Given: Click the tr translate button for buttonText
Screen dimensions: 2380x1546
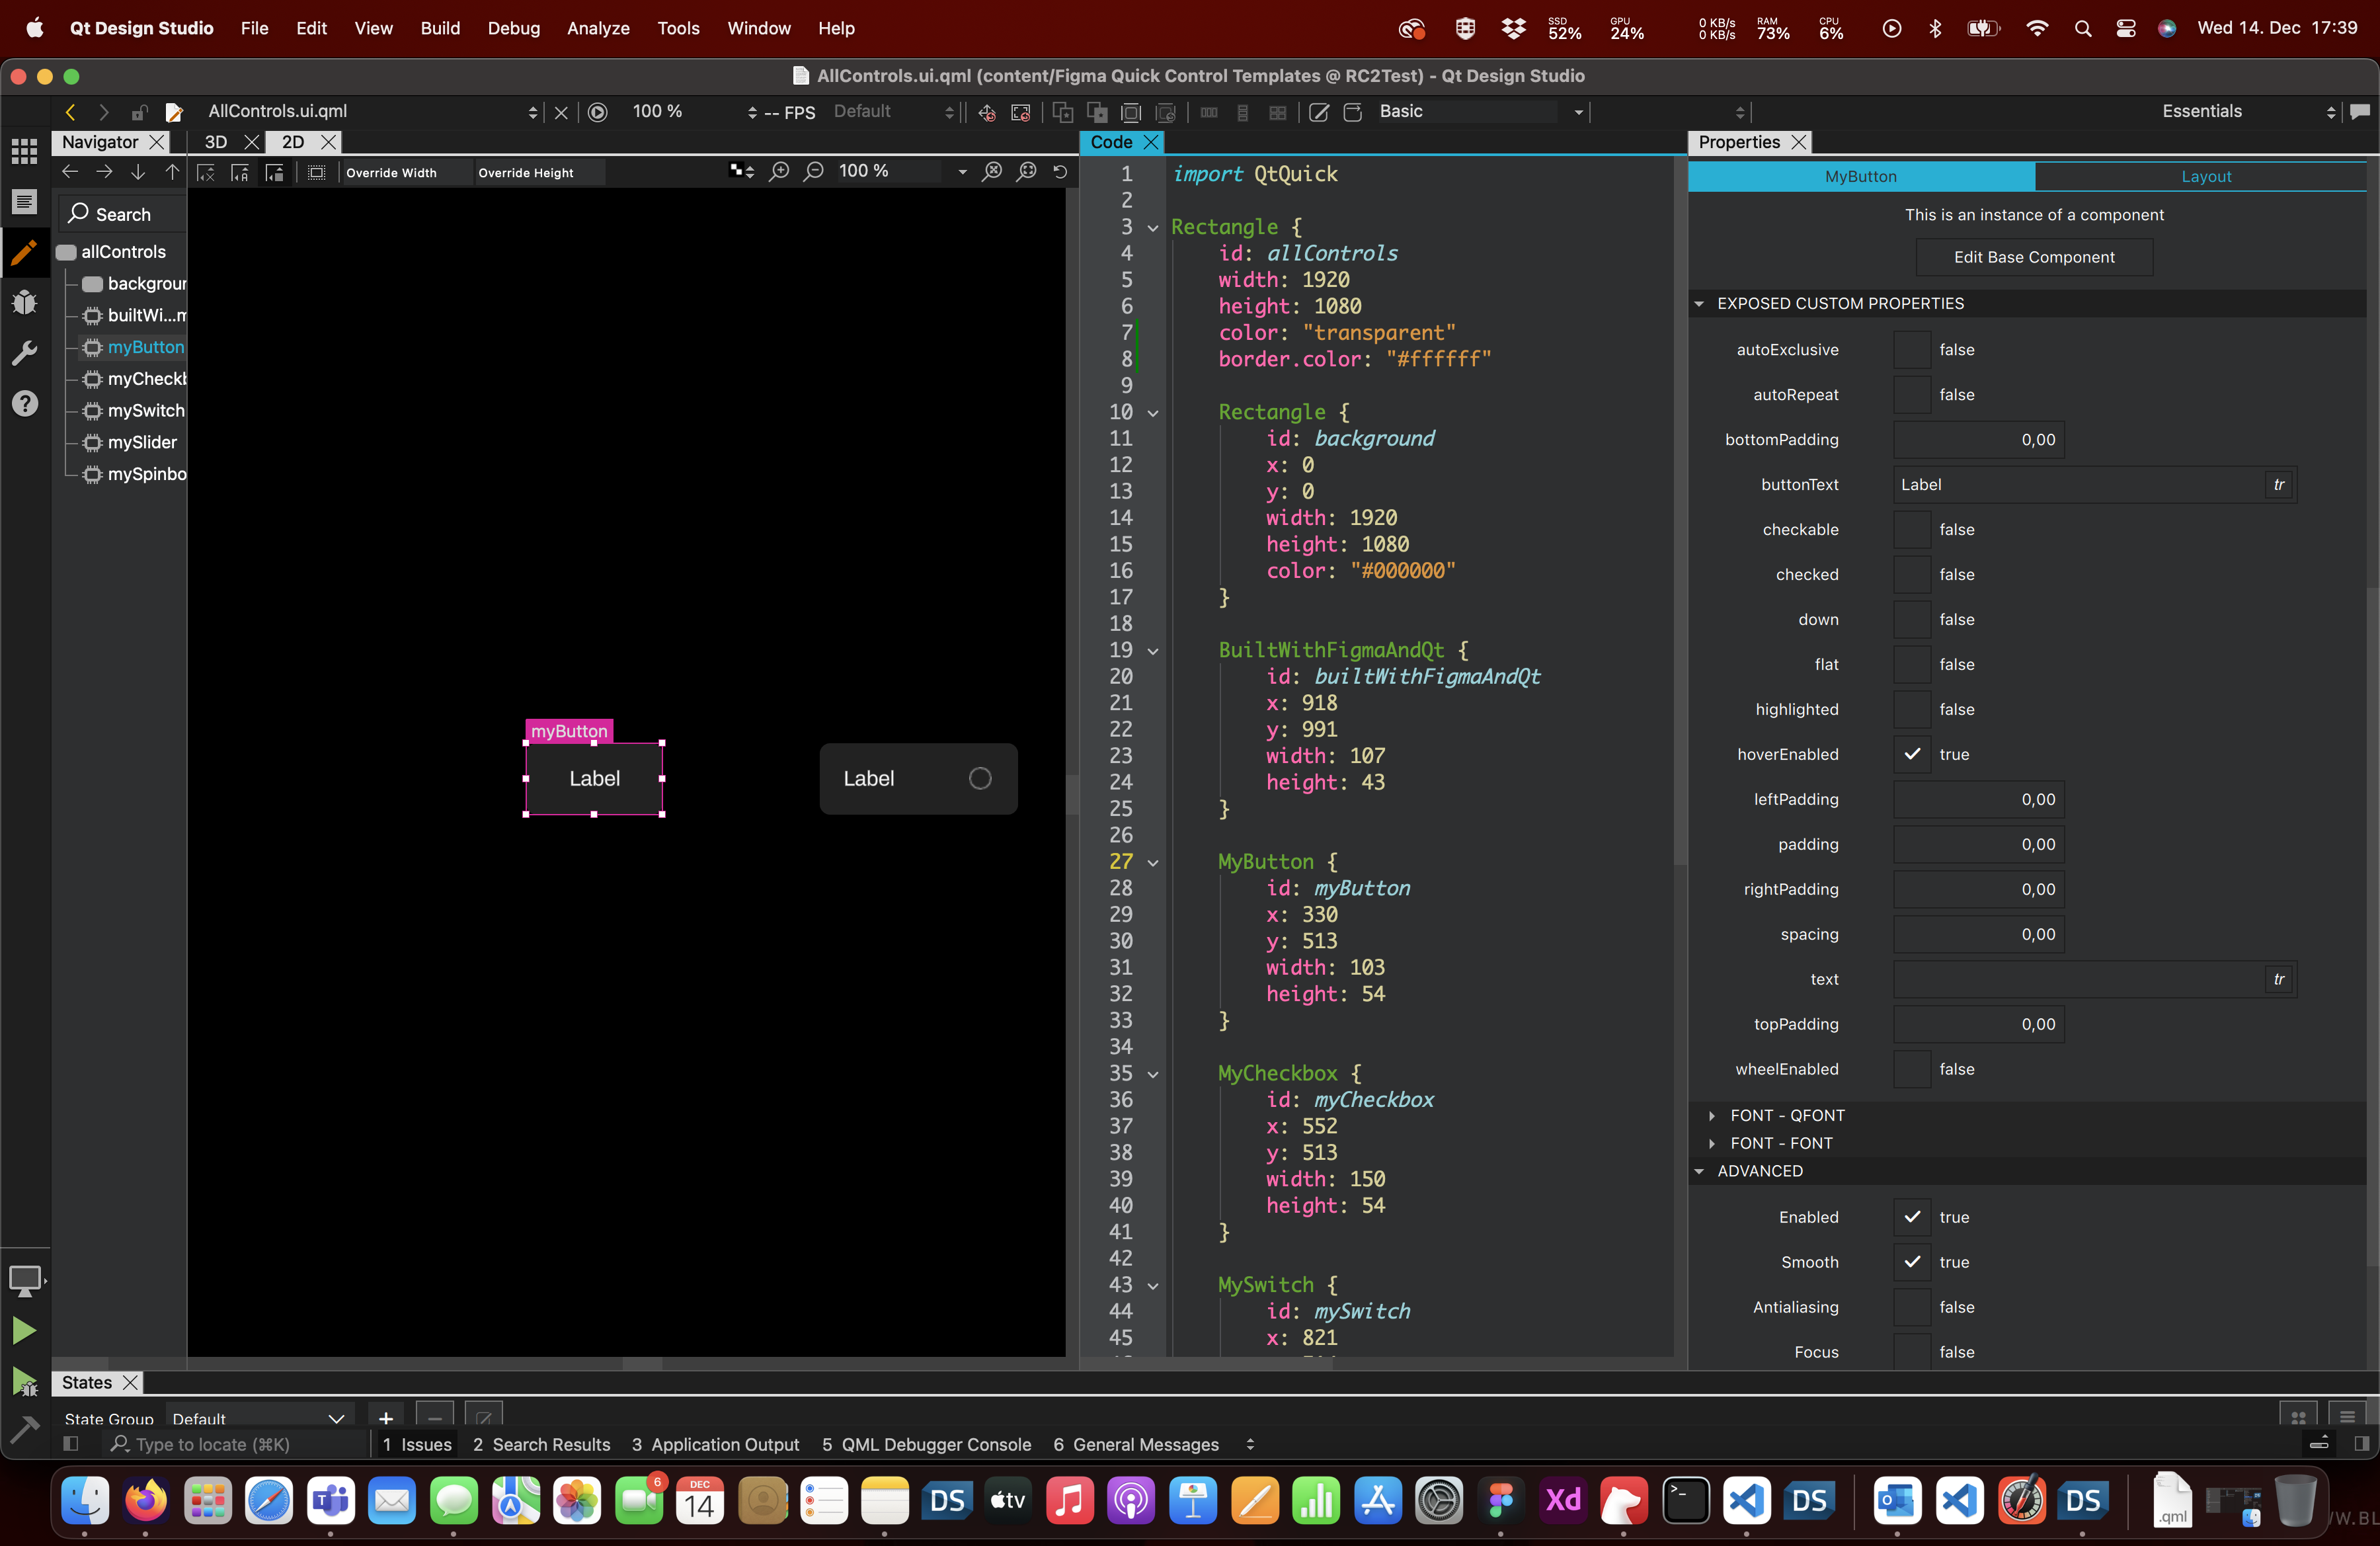Looking at the screenshot, I should click(2279, 485).
